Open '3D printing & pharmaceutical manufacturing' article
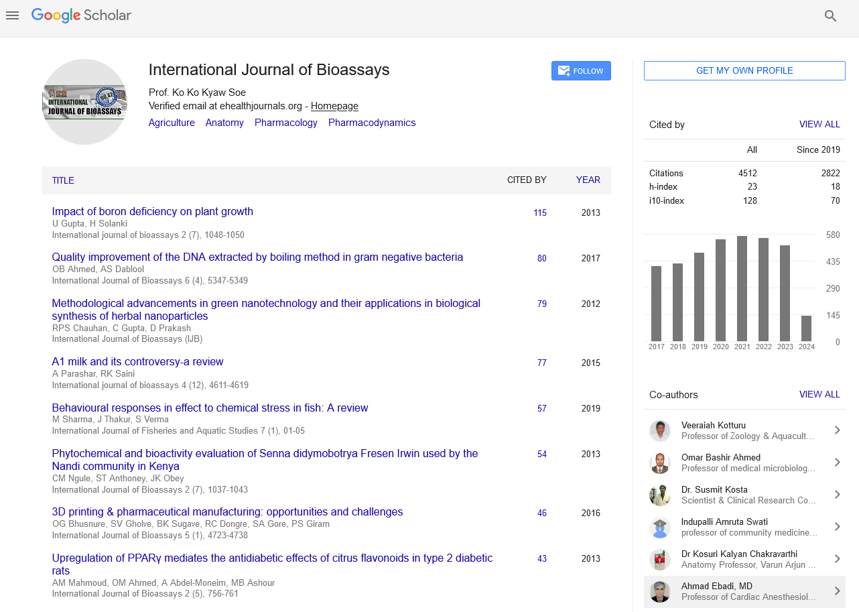 [x=228, y=511]
